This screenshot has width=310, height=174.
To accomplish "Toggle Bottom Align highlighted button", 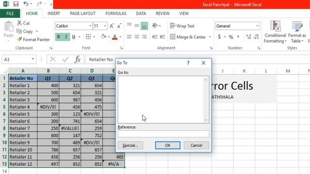I will pos(144,26).
